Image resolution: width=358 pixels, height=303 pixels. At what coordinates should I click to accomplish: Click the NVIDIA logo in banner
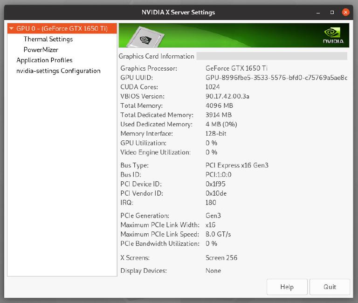pyautogui.click(x=333, y=35)
